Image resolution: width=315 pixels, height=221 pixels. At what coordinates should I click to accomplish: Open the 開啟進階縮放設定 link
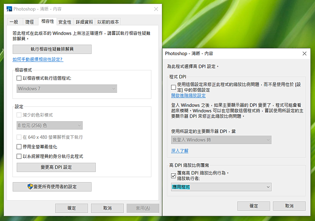(x=188, y=96)
